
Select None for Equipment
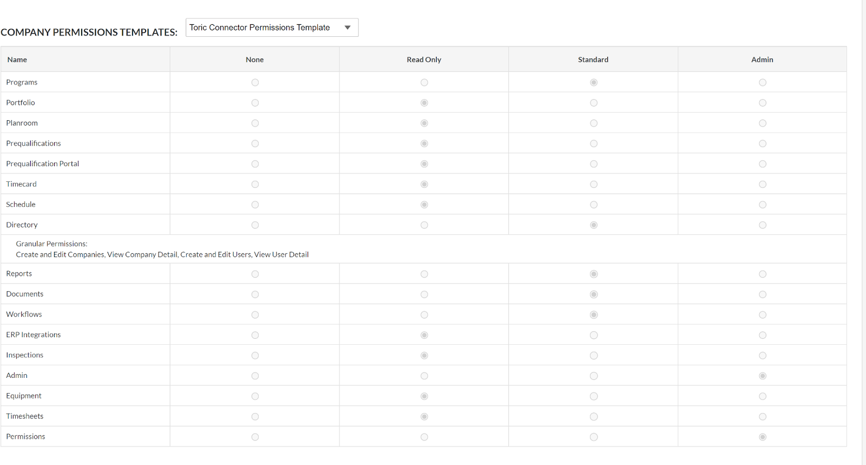click(255, 396)
